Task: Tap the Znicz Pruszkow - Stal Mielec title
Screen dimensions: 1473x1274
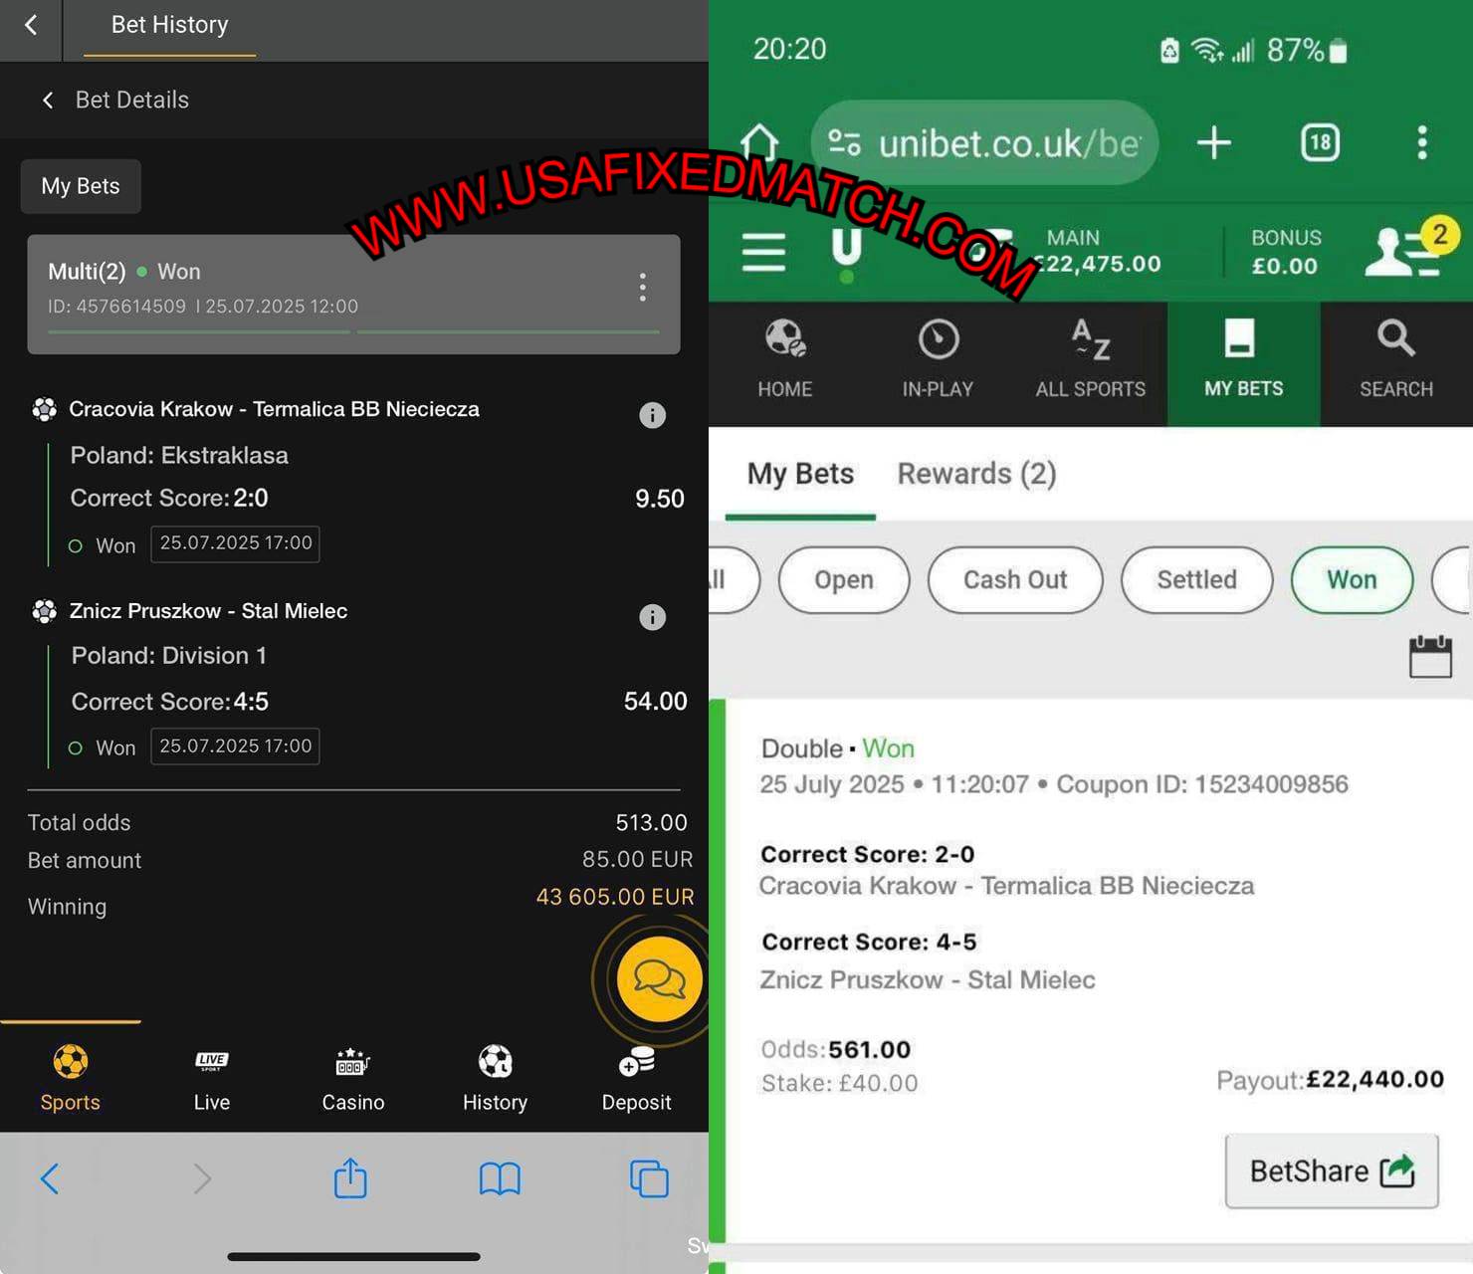Action: pyautogui.click(x=208, y=611)
